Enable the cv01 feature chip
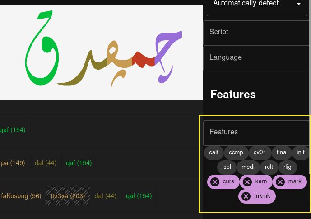The image size is (311, 219). 260,153
